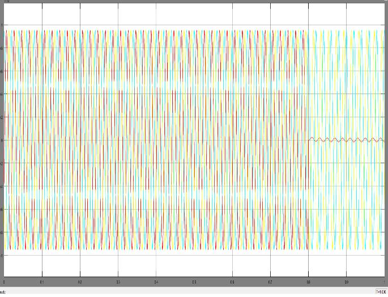Click the 0.1 label on the time axis
The height and width of the screenshot is (297, 388).
[42, 282]
